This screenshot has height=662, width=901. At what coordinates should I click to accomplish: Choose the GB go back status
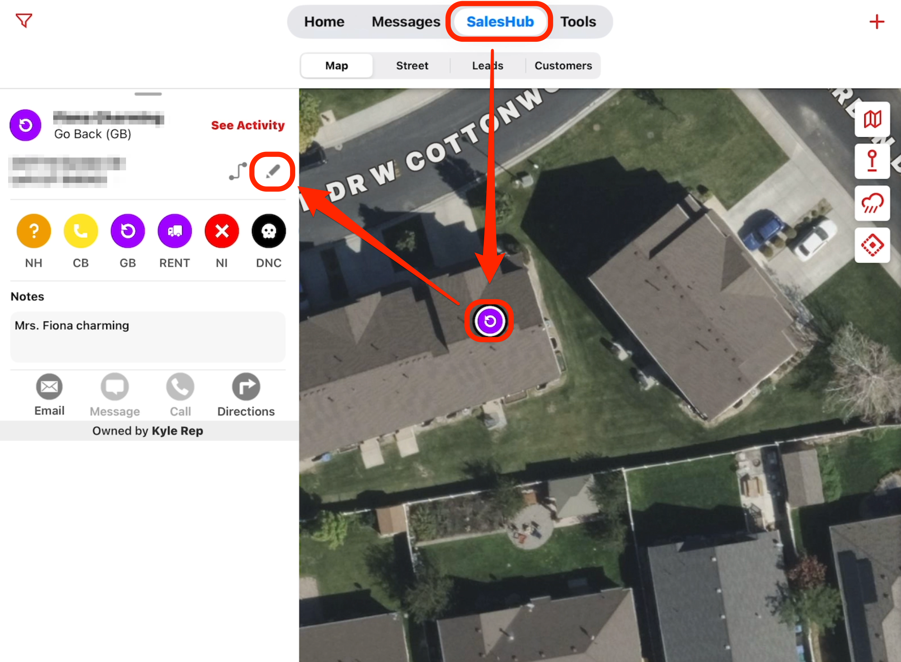(x=128, y=231)
